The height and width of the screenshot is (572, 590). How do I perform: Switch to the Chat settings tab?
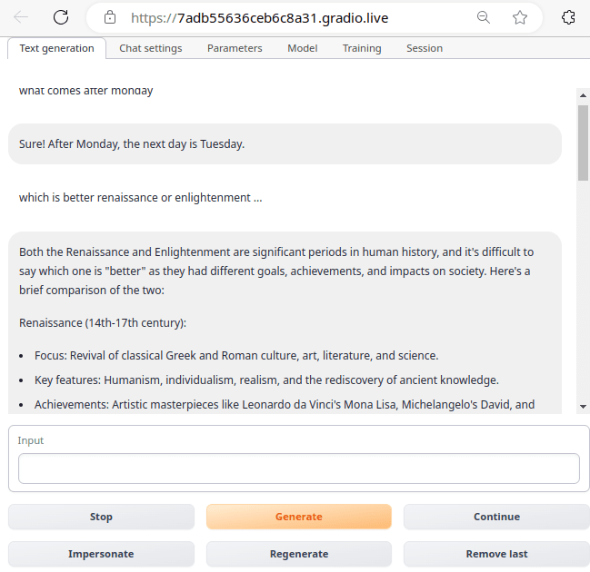pyautogui.click(x=150, y=48)
